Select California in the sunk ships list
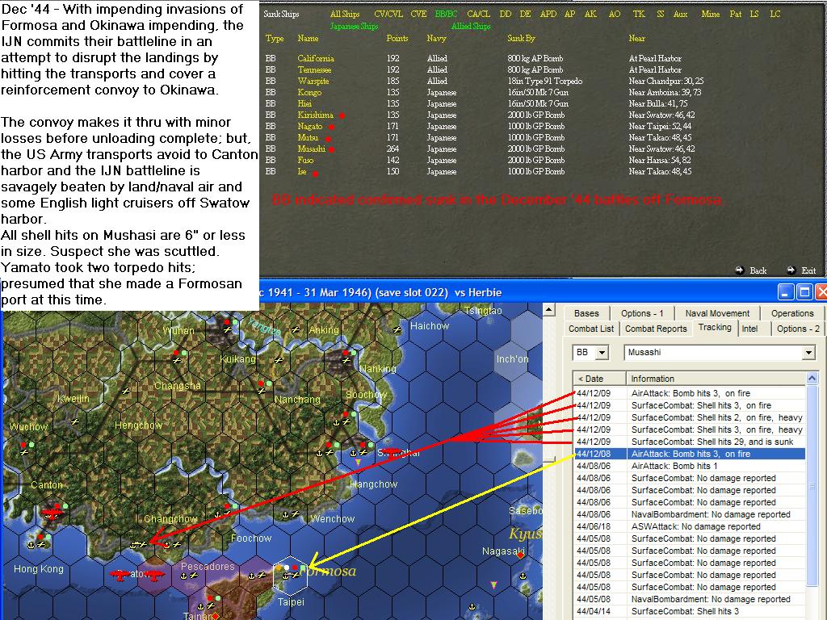 click(316, 58)
